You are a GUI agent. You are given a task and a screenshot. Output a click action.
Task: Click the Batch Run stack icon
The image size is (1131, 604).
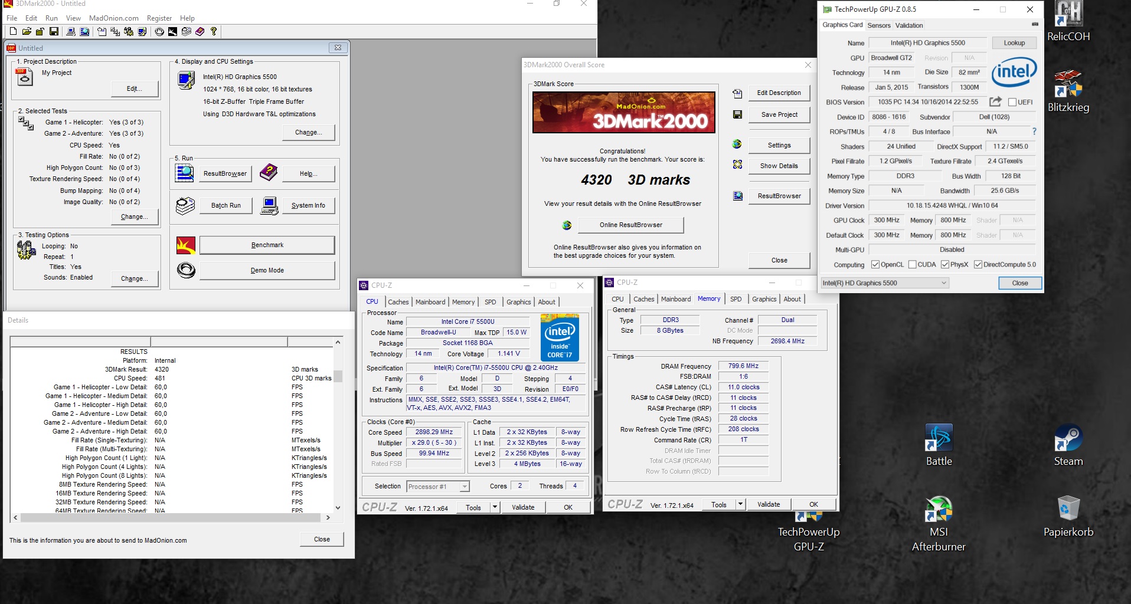click(x=185, y=205)
